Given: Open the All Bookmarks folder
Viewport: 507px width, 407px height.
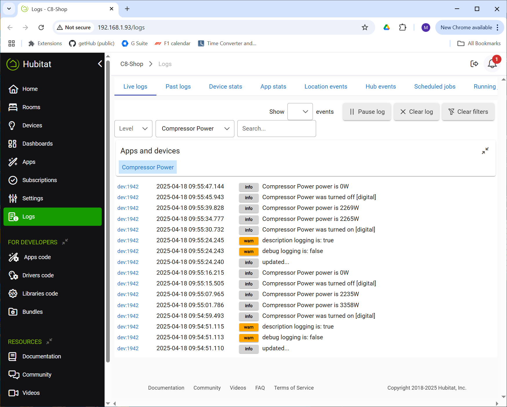Looking at the screenshot, I should pyautogui.click(x=479, y=43).
